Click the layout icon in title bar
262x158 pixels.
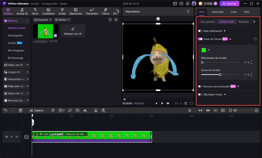[x=175, y=4]
